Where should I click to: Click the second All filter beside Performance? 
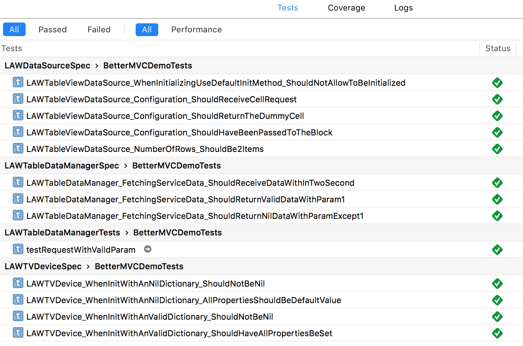pos(147,29)
